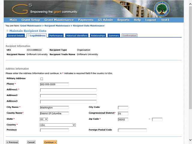192x144 pixels.
Task: Open the Main menu
Action: (13, 20)
